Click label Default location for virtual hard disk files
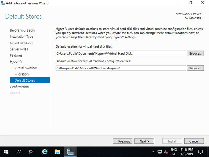This screenshot has height=157, width=209. pos(84,47)
